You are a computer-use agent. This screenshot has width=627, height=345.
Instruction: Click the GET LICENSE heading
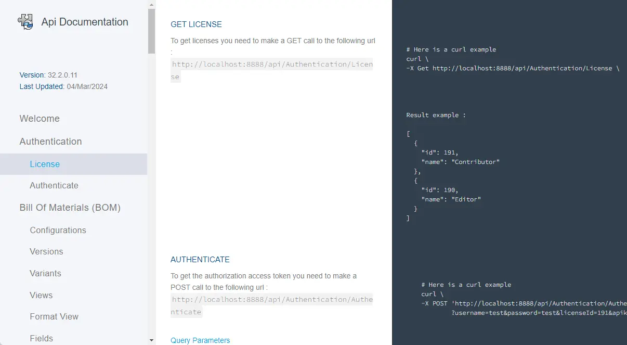[x=196, y=24]
